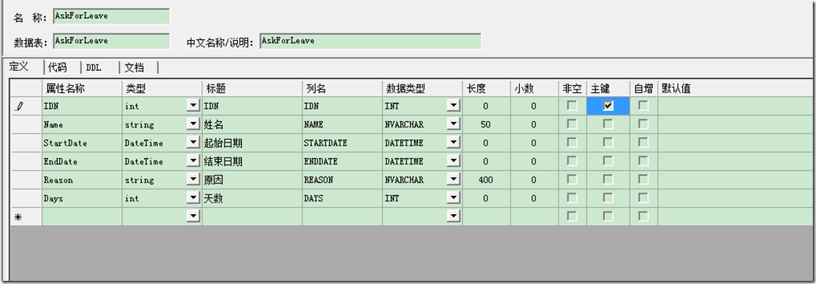Check 主键 checkbox for Days row
This screenshot has width=816, height=284.
[608, 197]
